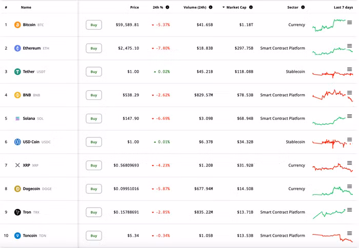Click the BNB logo icon

pyautogui.click(x=17, y=95)
